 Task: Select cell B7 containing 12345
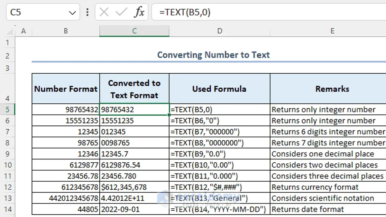click(66, 132)
